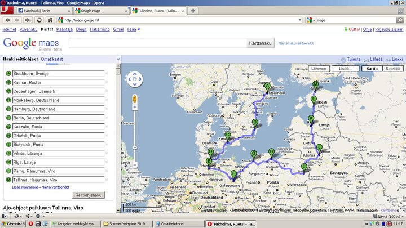Click the green Stockholm marker A on map

(x=267, y=87)
